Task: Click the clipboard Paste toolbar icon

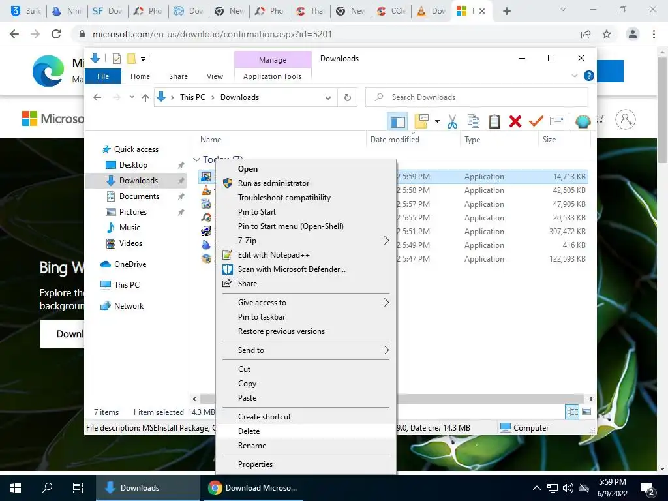Action: [494, 122]
